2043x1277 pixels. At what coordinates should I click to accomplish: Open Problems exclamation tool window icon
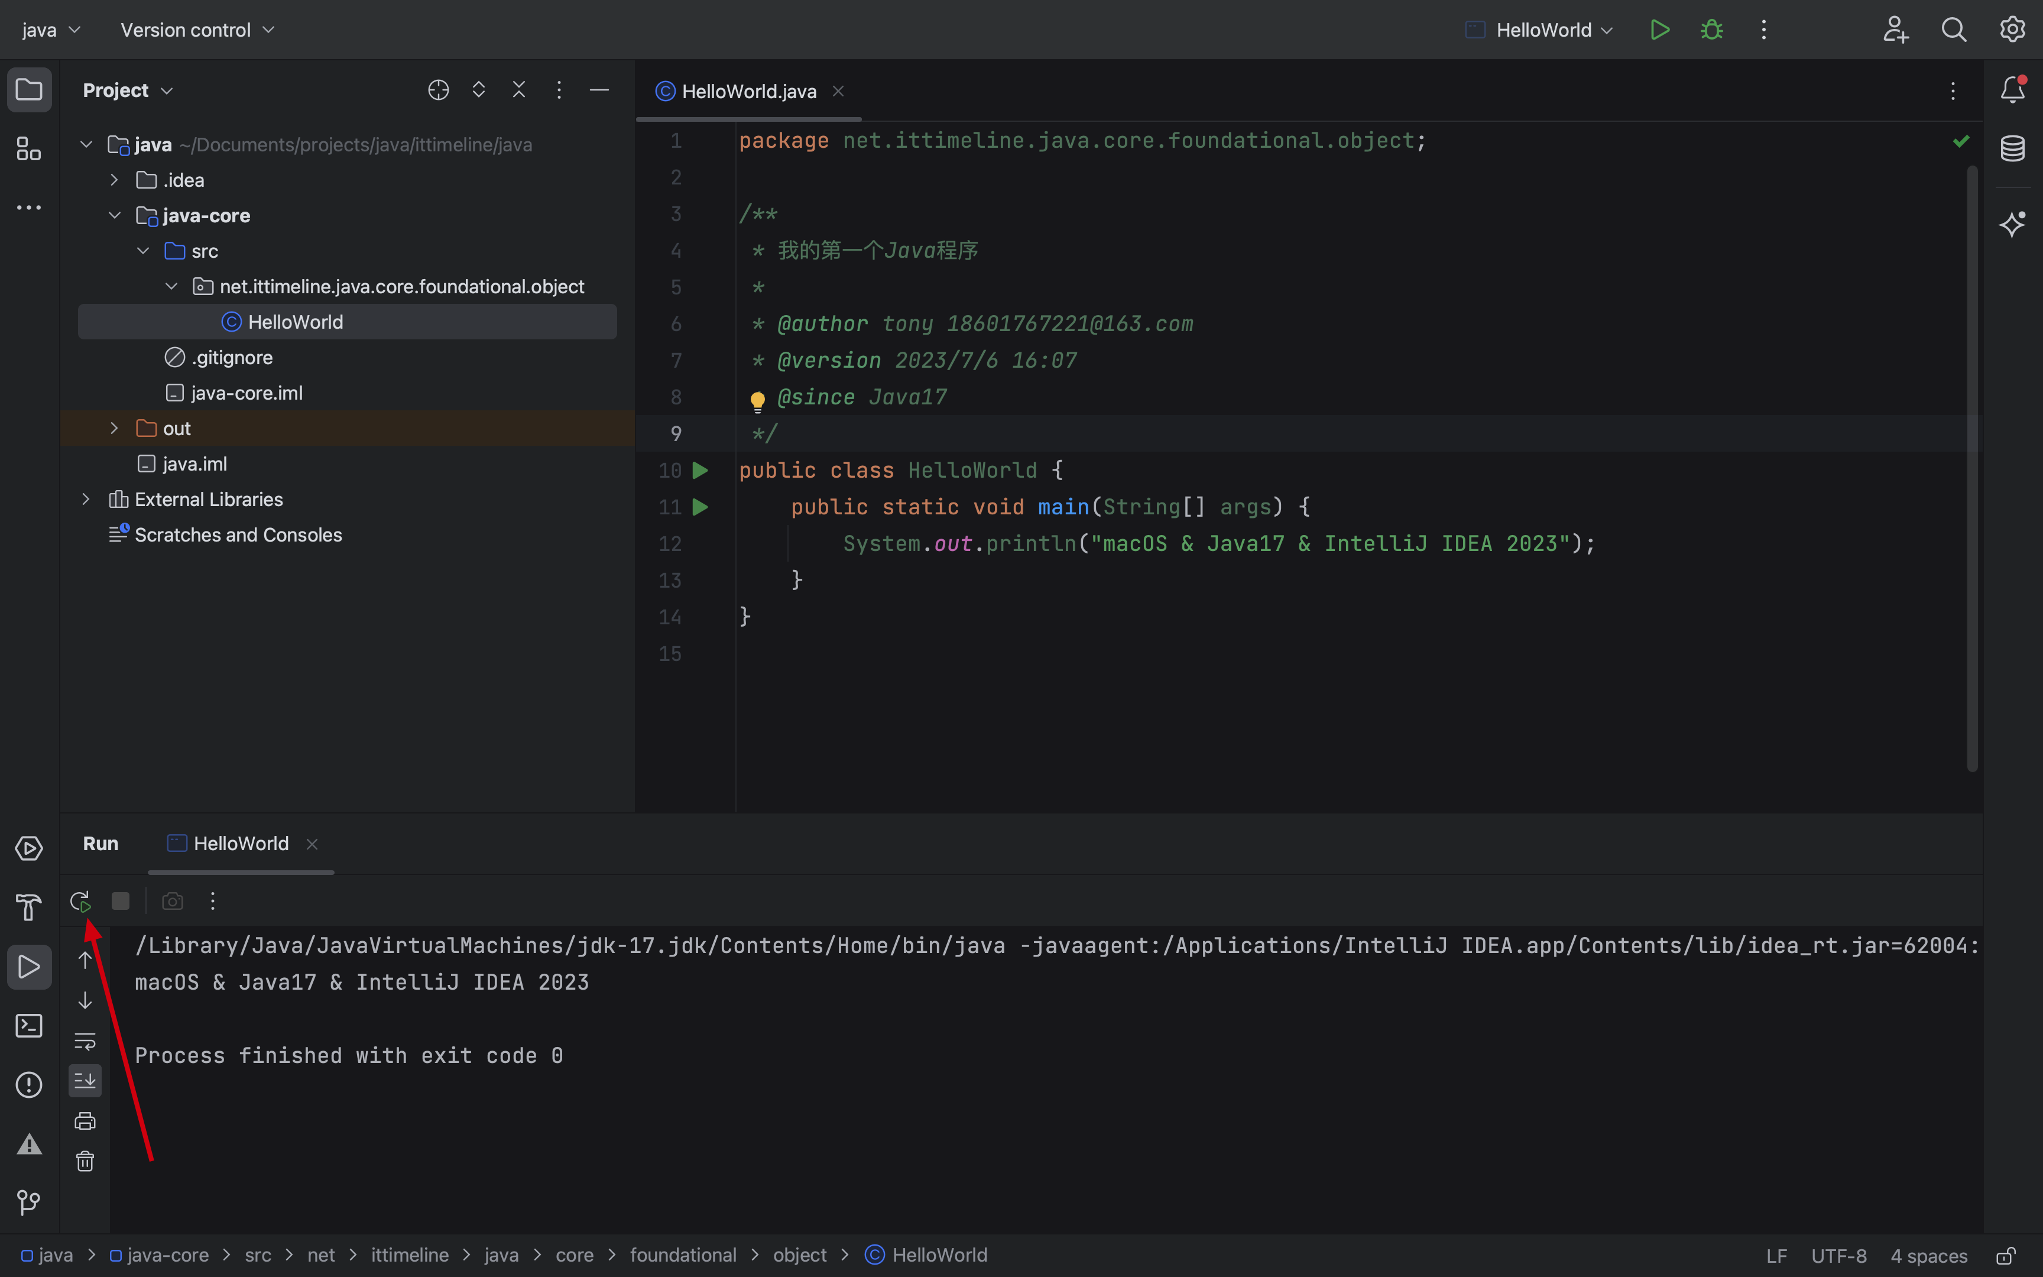[x=29, y=1084]
